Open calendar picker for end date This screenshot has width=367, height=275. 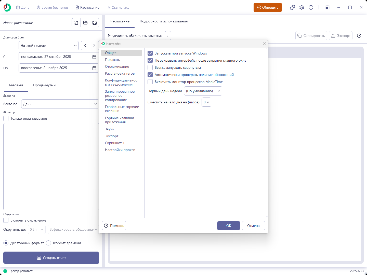click(94, 68)
